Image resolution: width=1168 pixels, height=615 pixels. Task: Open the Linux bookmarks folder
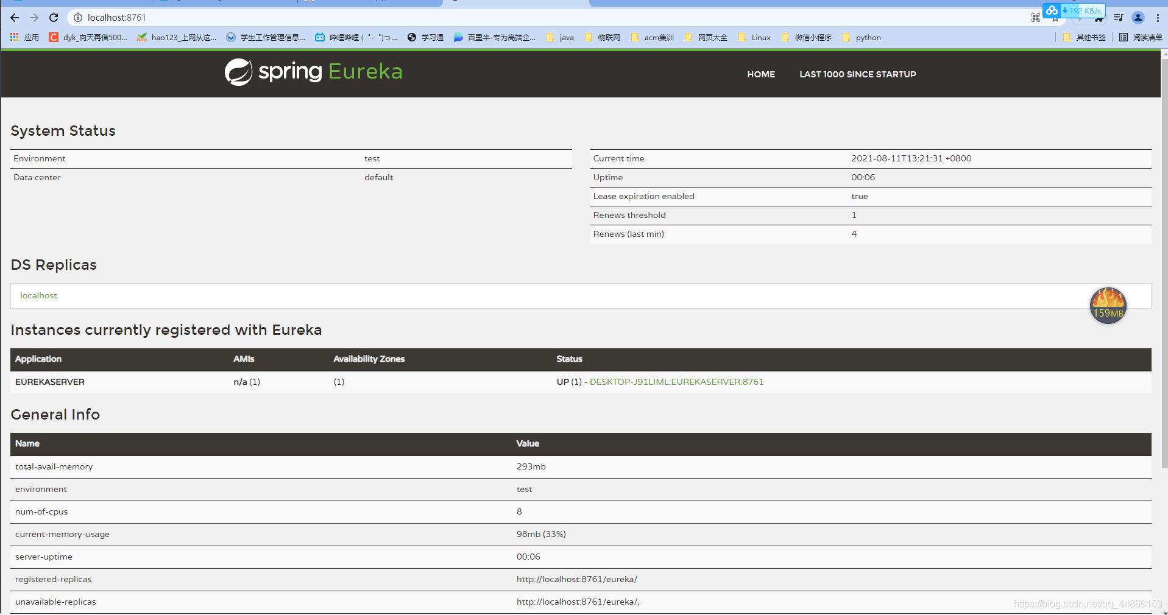click(754, 37)
